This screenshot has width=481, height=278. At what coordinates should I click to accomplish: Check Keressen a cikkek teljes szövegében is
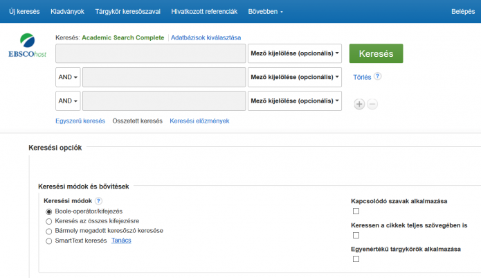coord(356,235)
